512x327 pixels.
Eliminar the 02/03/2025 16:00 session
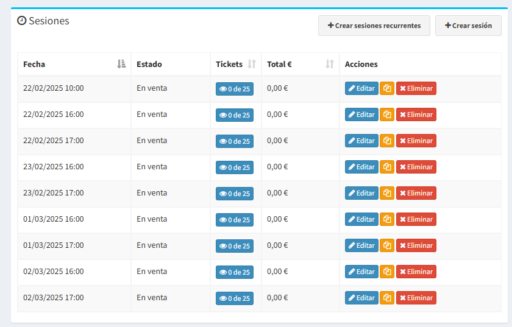click(x=416, y=272)
